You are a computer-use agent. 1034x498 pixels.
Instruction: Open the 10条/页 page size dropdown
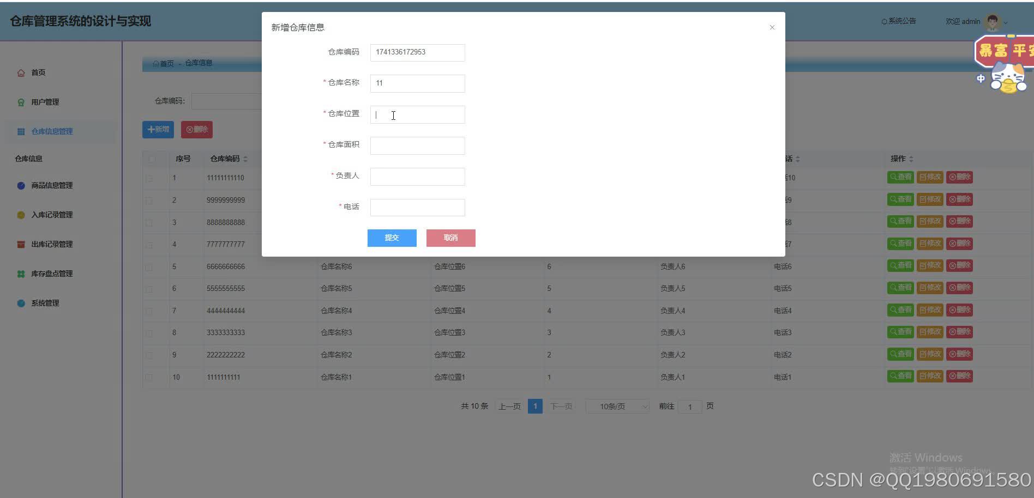pyautogui.click(x=617, y=406)
